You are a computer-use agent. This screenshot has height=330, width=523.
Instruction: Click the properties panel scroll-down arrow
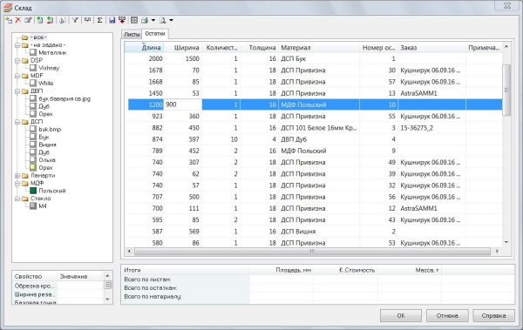(107, 299)
